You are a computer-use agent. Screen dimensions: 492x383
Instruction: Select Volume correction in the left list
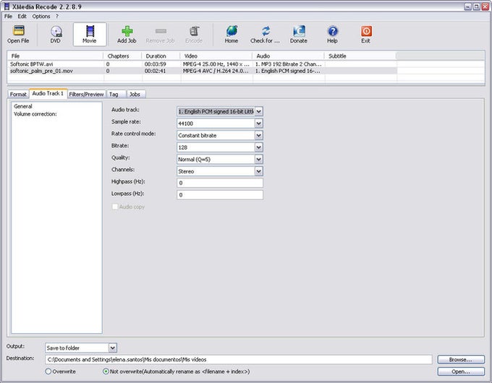[x=35, y=114]
